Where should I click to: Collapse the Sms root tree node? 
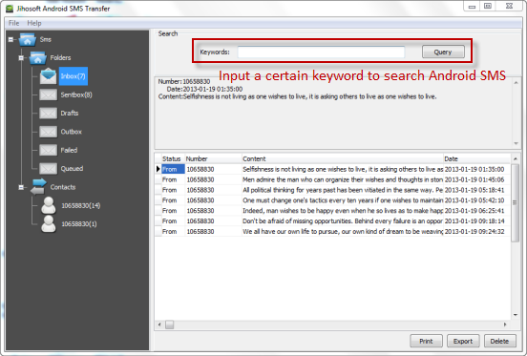pyautogui.click(x=11, y=40)
